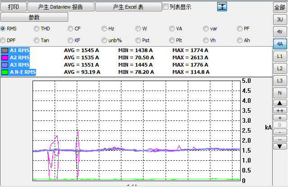Viewport: 288px width, 187px height.
Task: Click the 打印 print button
Action: [x=14, y=7]
